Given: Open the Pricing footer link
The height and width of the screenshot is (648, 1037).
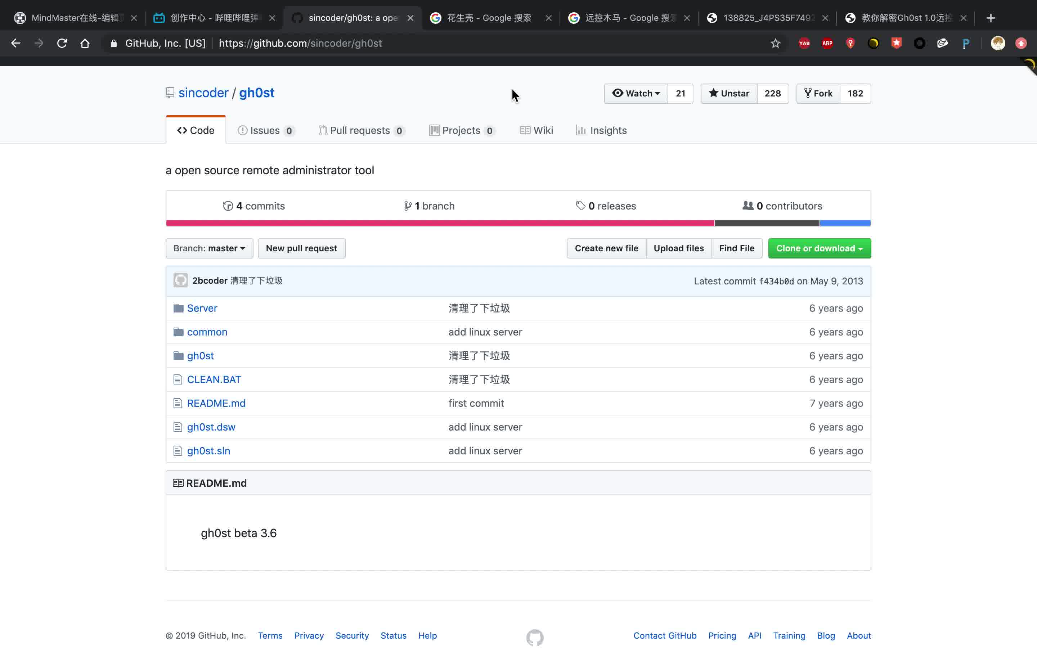Looking at the screenshot, I should pyautogui.click(x=722, y=635).
